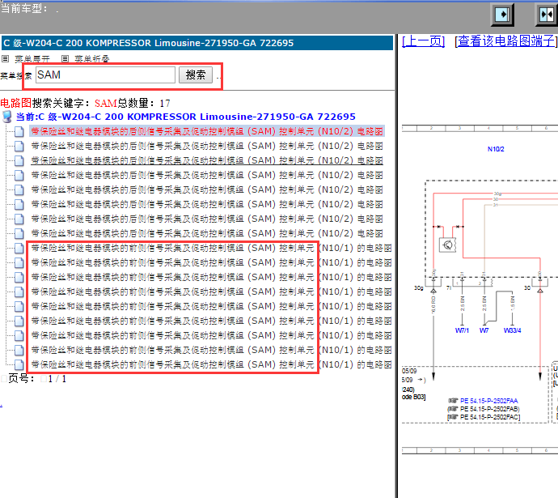The height and width of the screenshot is (498, 558).
Task: Click the red 电路图 label in the results line
Action: click(16, 104)
